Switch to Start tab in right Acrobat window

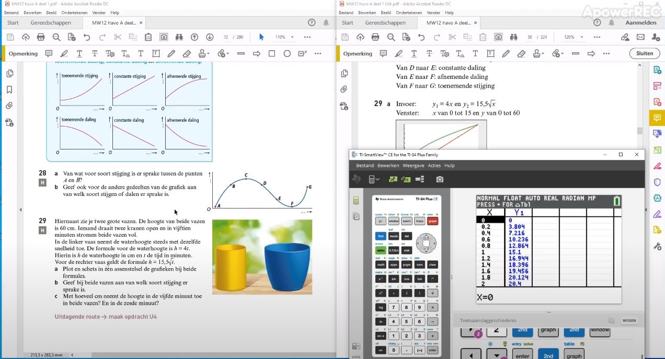(x=348, y=22)
